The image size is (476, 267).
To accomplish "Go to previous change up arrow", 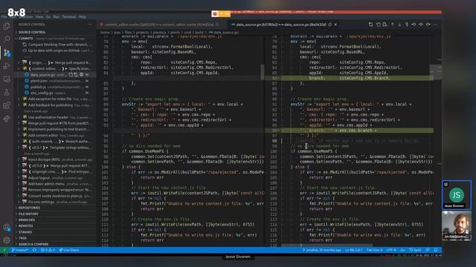I will point(393,24).
